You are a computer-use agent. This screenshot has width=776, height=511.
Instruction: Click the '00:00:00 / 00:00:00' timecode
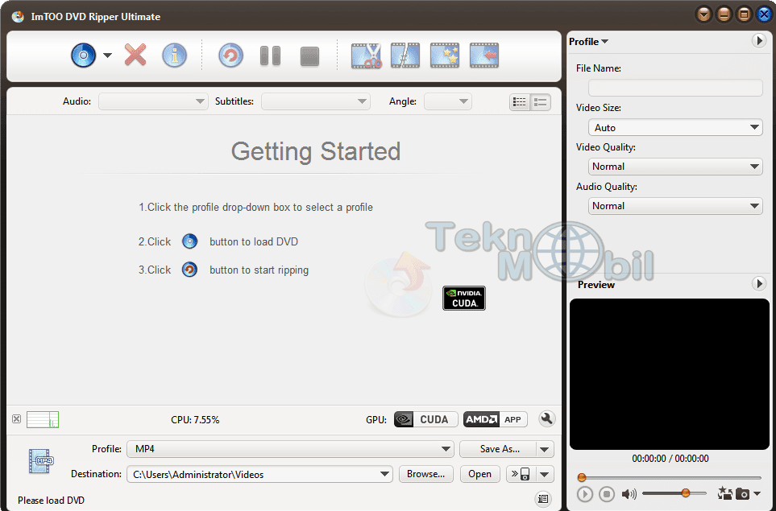[x=670, y=459]
